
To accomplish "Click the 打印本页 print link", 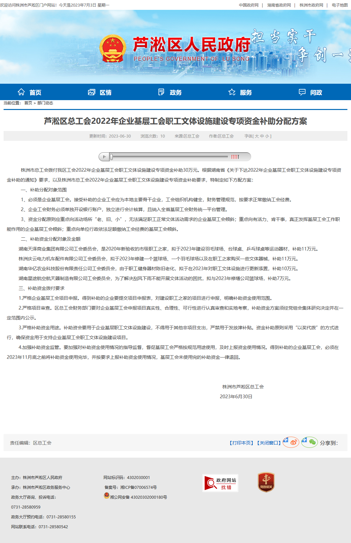I will tap(241, 443).
